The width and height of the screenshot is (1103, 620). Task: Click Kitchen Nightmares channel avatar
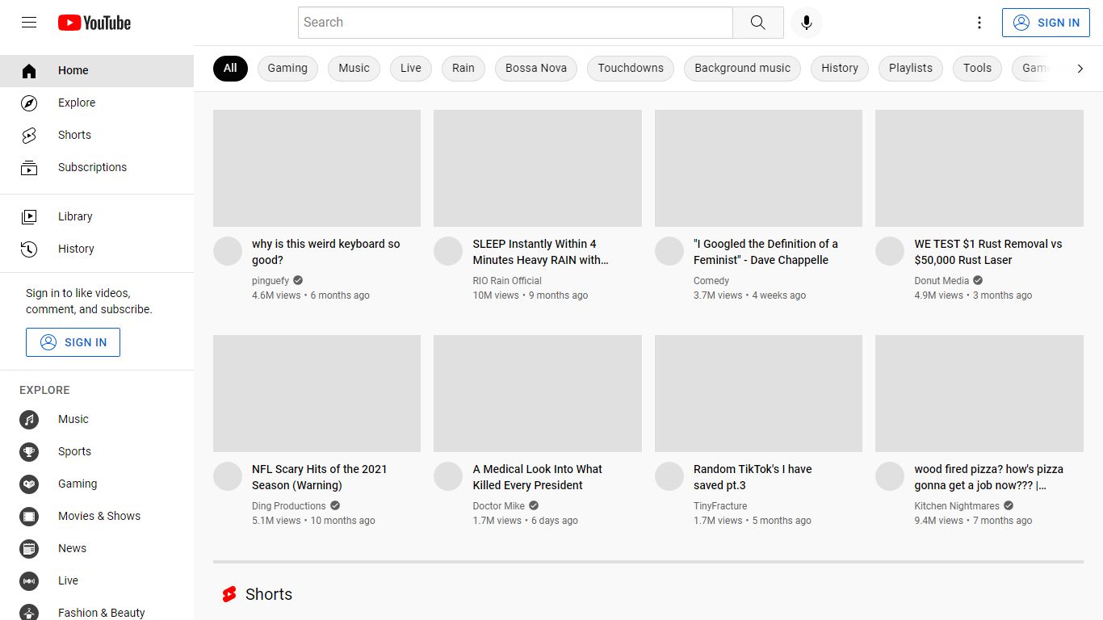(x=890, y=476)
